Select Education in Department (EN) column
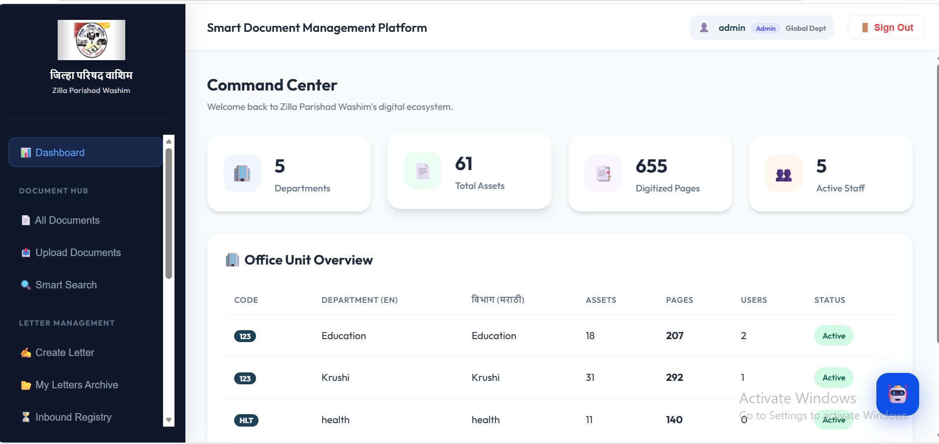The width and height of the screenshot is (939, 444). (x=343, y=336)
